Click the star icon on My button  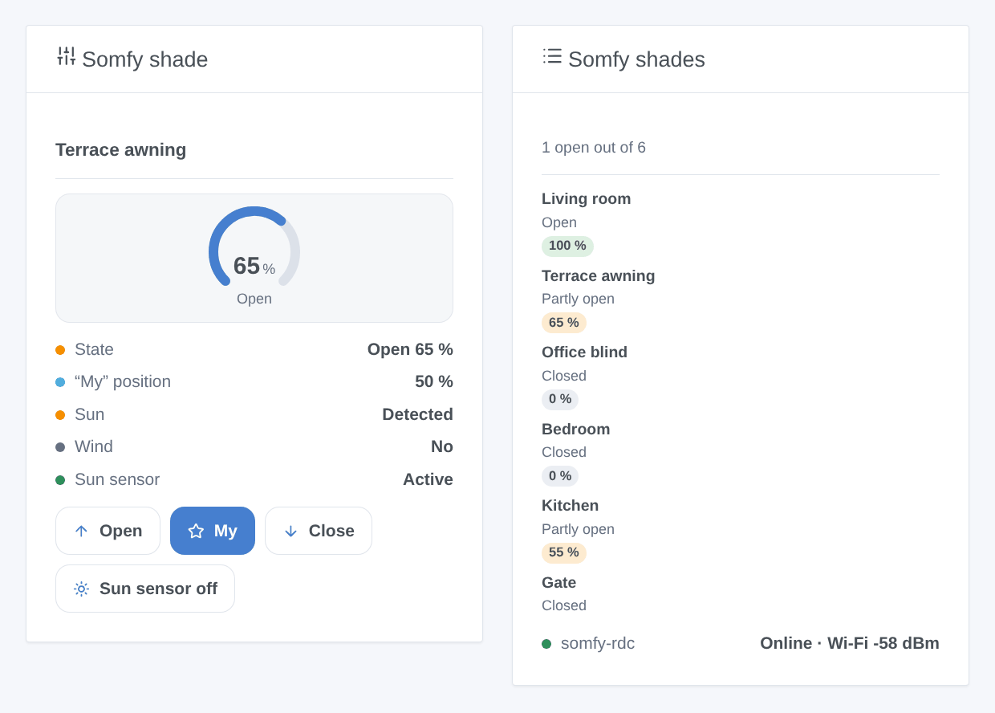(196, 531)
